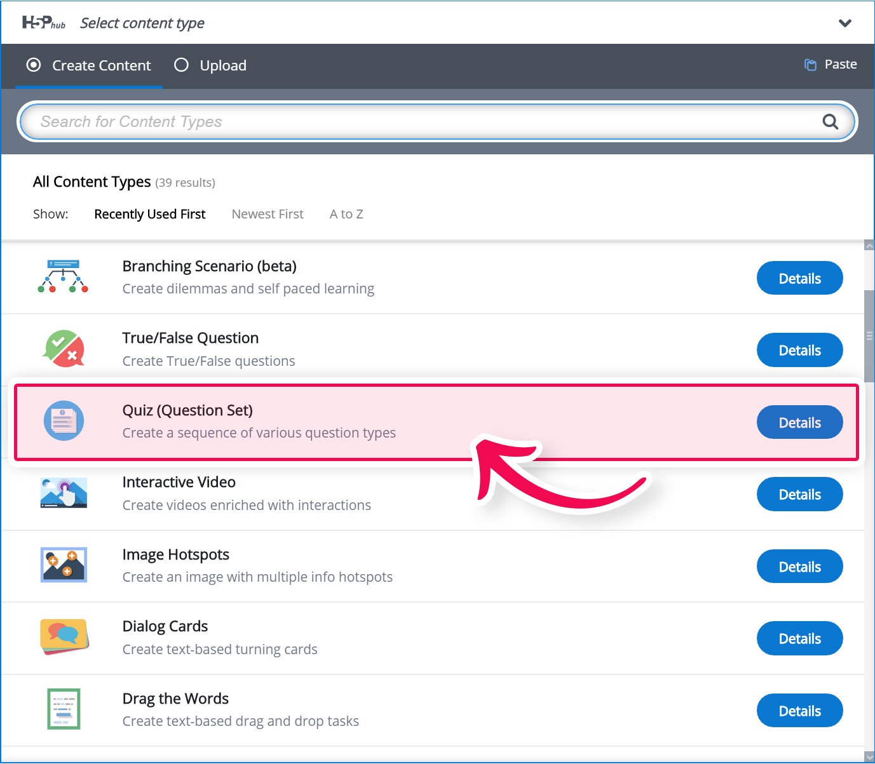Image resolution: width=875 pixels, height=764 pixels.
Task: Select the Upload radio option
Action: (x=181, y=65)
